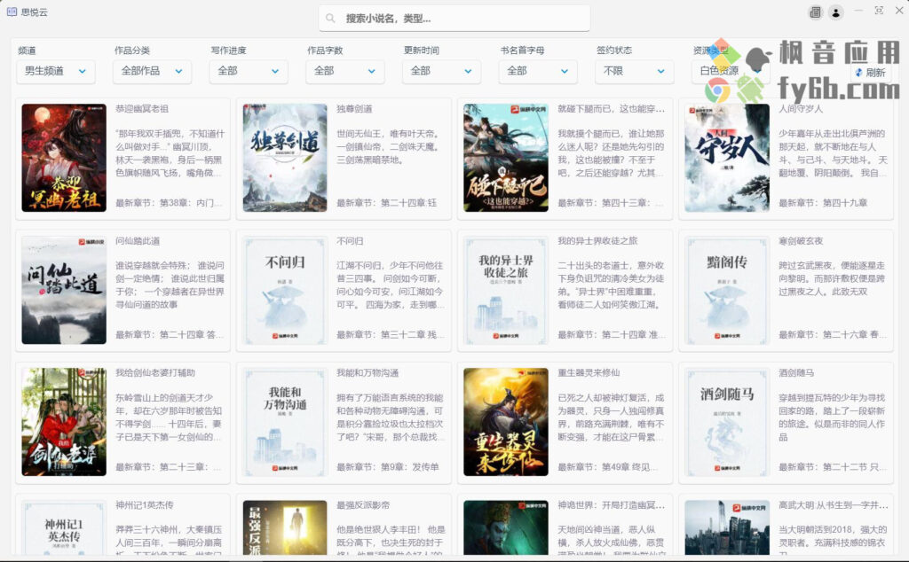Image resolution: width=909 pixels, height=562 pixels.
Task: Open the 最强反派影帝 cover image
Action: coord(285,527)
